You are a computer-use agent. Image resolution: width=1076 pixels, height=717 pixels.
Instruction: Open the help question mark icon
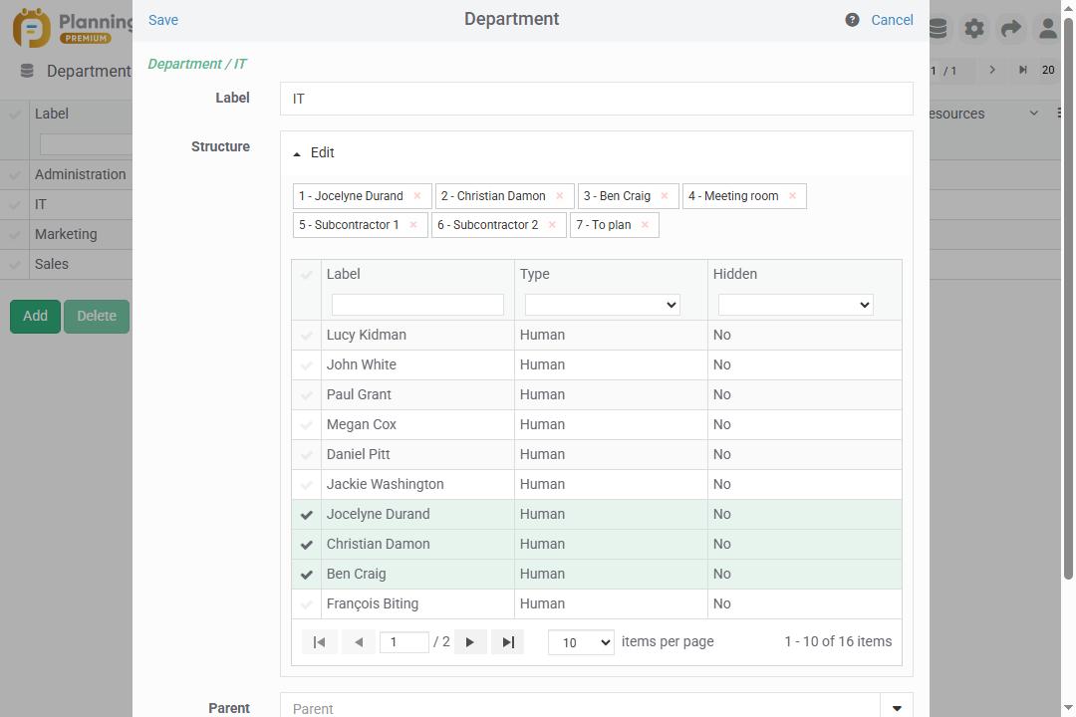pos(852,20)
